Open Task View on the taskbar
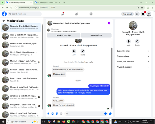 pos(43,122)
